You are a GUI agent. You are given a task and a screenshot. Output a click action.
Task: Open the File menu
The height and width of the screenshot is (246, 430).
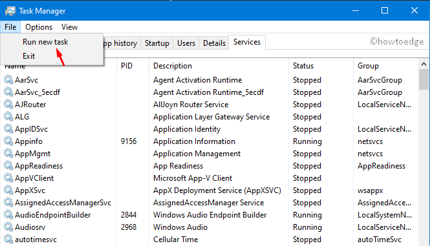10,27
